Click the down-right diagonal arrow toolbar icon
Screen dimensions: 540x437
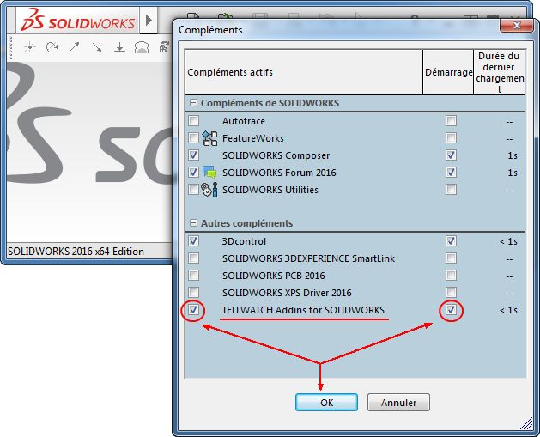tap(97, 47)
